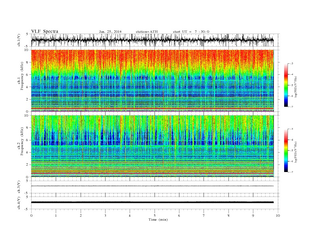The width and height of the screenshot is (313, 242).
Task: Click the "10" tick on time axis
Action: coord(278,216)
